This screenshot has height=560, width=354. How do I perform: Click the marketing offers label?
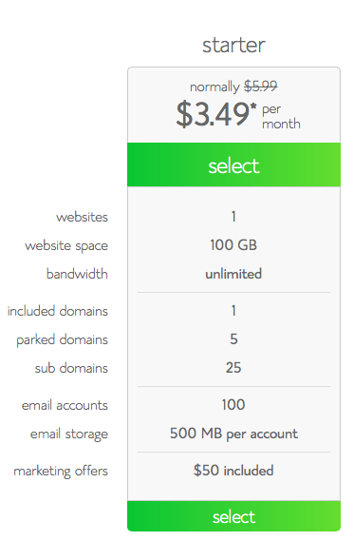pos(61,471)
